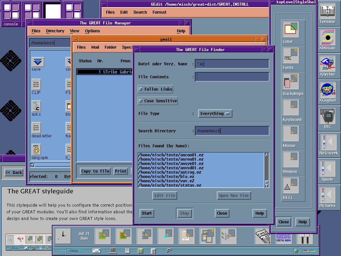Expand the Netzwerk subpanel
341x256 pixels.
[x=327, y=142]
